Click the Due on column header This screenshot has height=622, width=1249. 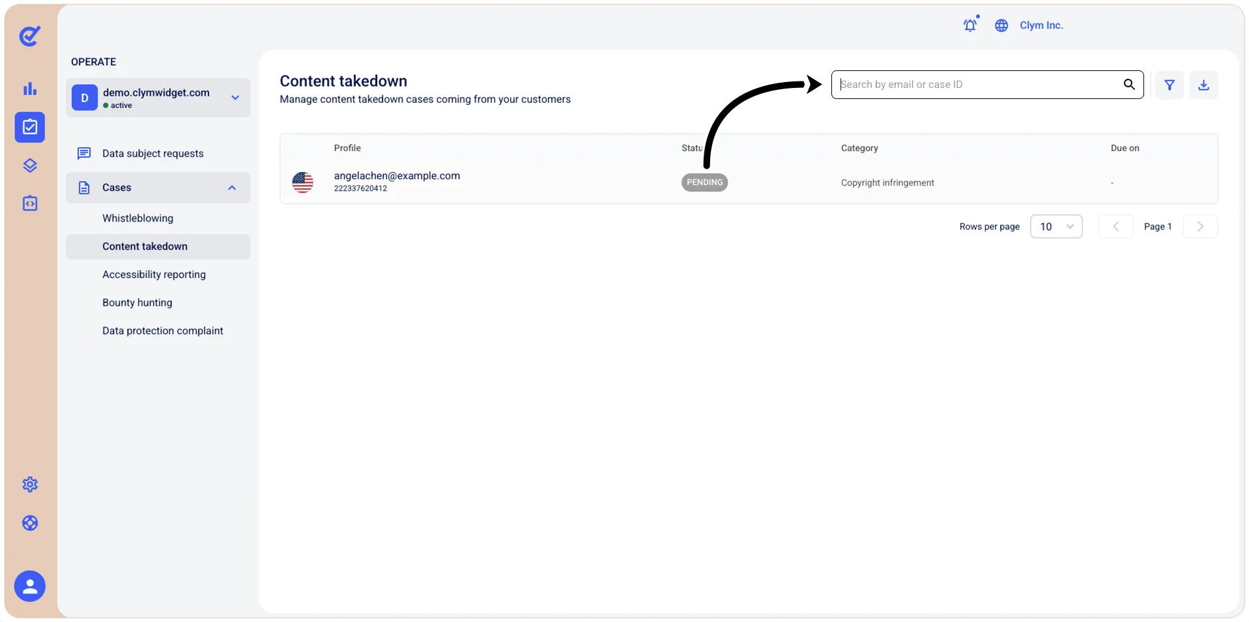tap(1125, 148)
